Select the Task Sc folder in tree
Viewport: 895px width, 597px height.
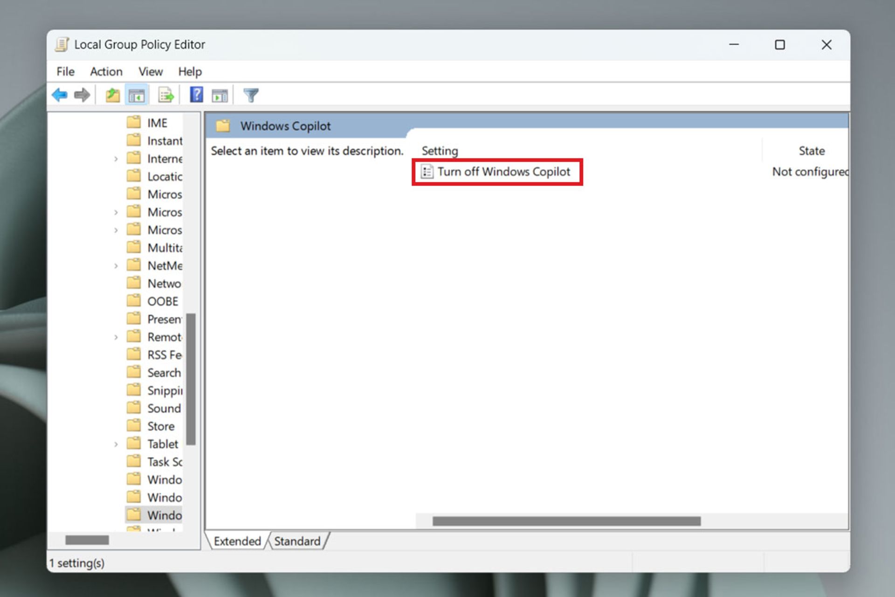165,462
